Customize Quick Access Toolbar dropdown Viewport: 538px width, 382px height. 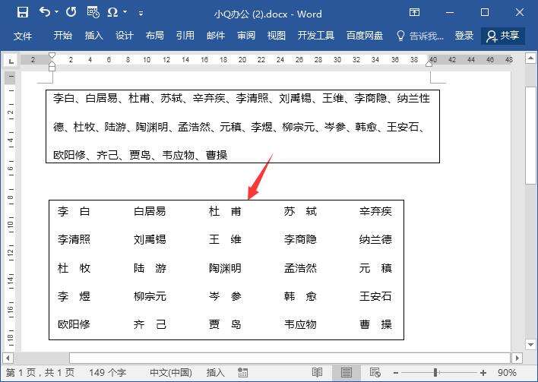[x=141, y=14]
